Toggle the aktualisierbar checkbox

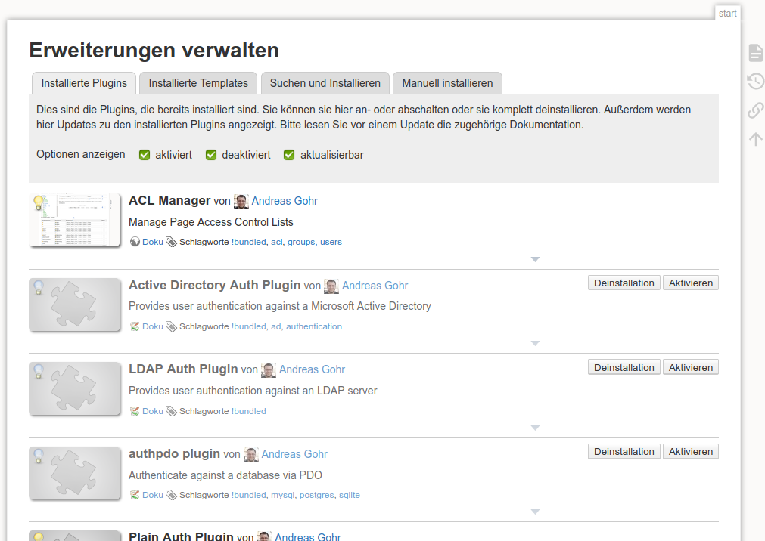pos(289,155)
